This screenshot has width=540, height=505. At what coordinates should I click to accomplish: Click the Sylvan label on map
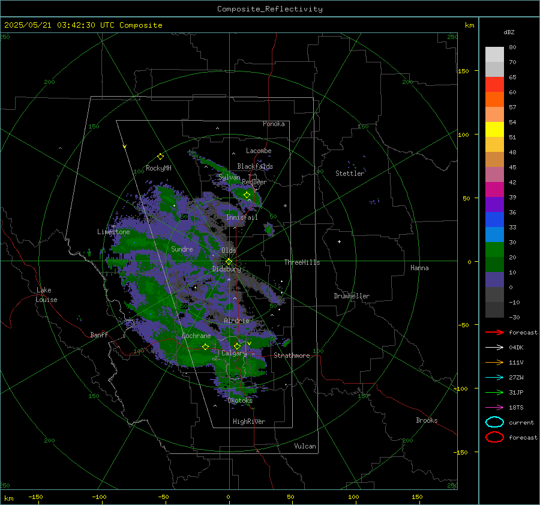pos(229,177)
